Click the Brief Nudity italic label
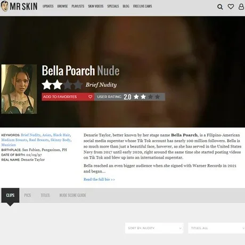The height and width of the screenshot is (245, 245). (101, 85)
